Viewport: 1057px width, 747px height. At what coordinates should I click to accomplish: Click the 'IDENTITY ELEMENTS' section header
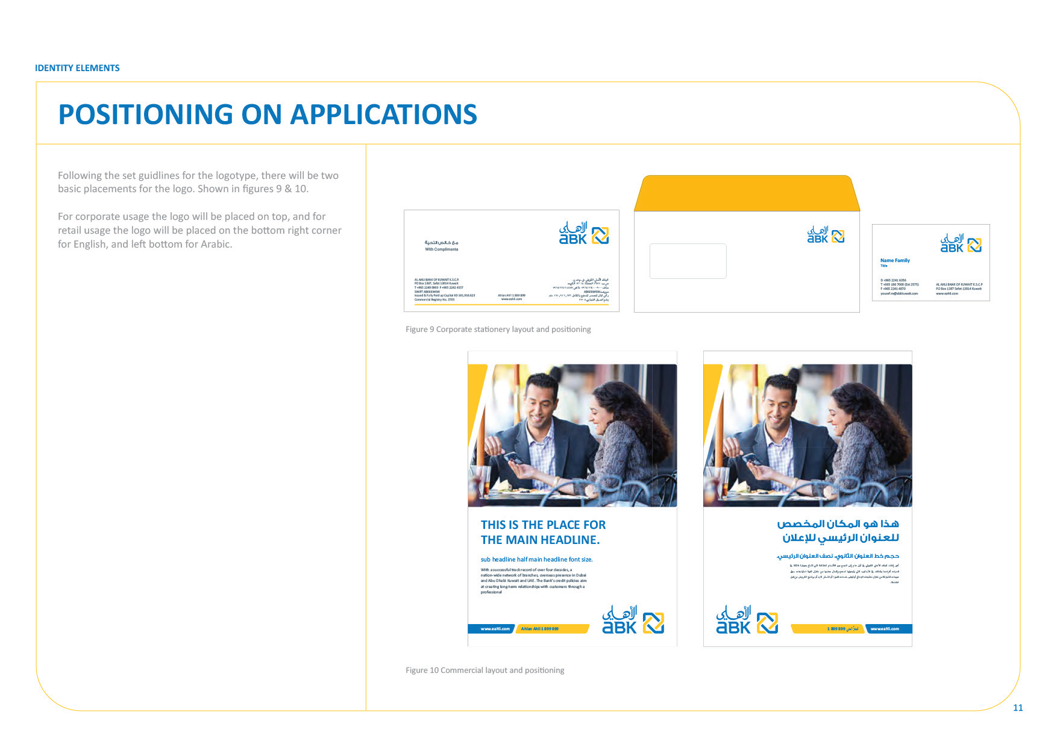click(77, 68)
